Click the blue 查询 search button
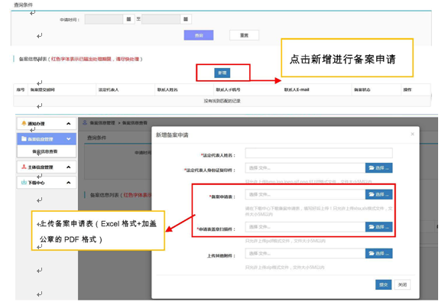 [x=199, y=35]
